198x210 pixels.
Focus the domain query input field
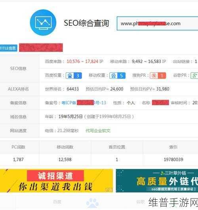click(157, 24)
